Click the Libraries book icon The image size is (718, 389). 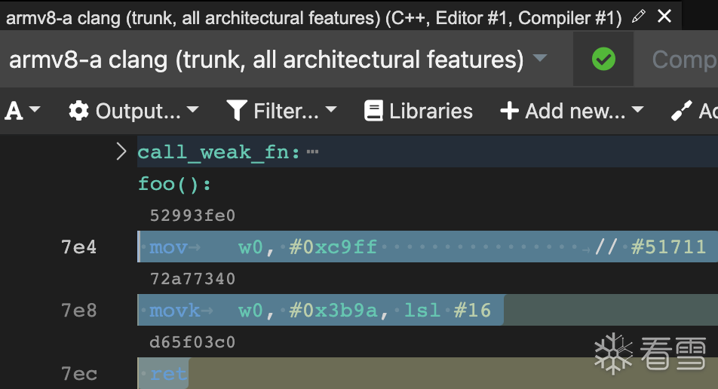pos(373,112)
